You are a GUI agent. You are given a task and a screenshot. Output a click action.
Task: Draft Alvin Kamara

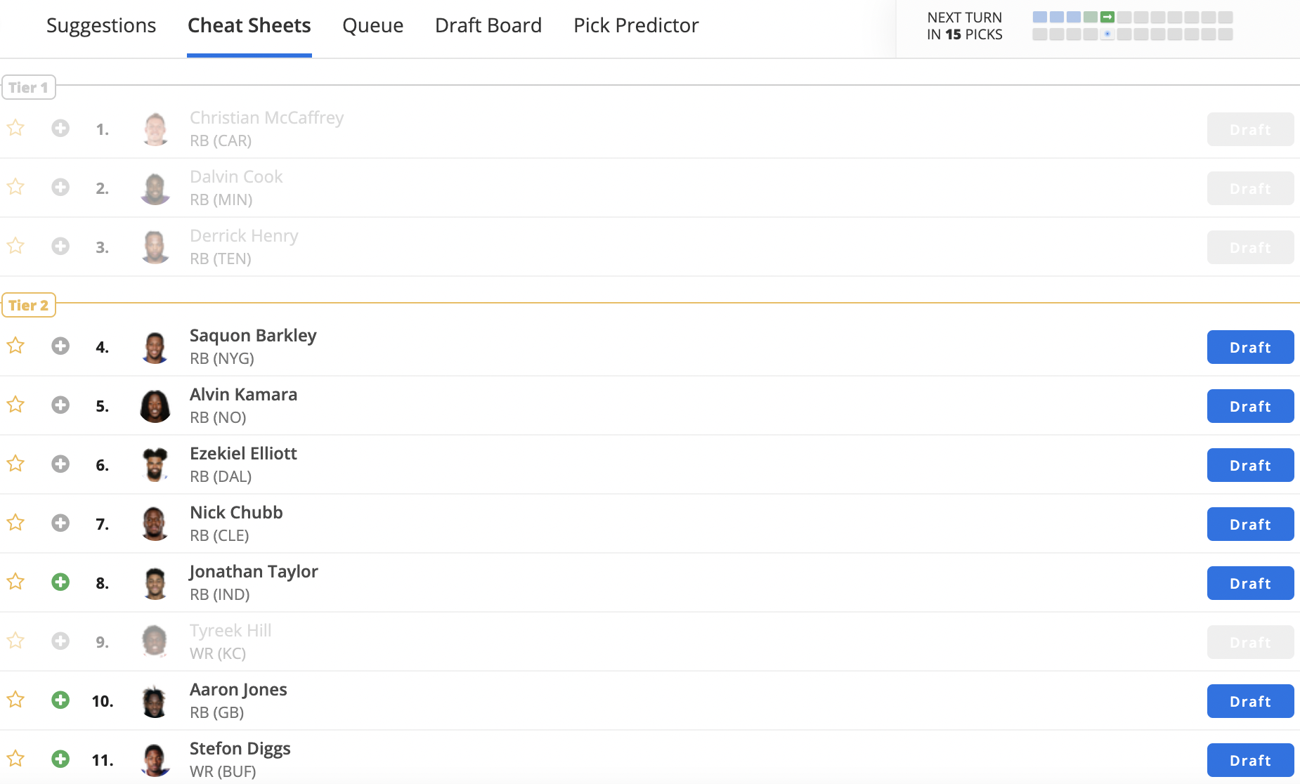pyautogui.click(x=1250, y=406)
